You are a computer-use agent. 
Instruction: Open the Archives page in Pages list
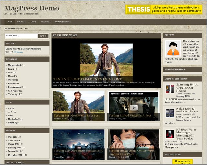(12, 112)
